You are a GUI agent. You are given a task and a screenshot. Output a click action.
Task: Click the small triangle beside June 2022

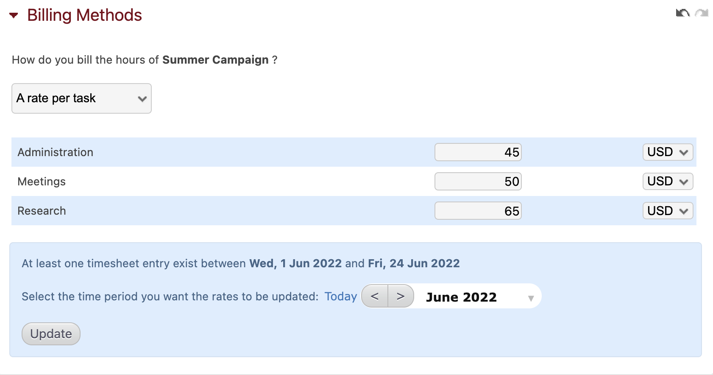[531, 299]
